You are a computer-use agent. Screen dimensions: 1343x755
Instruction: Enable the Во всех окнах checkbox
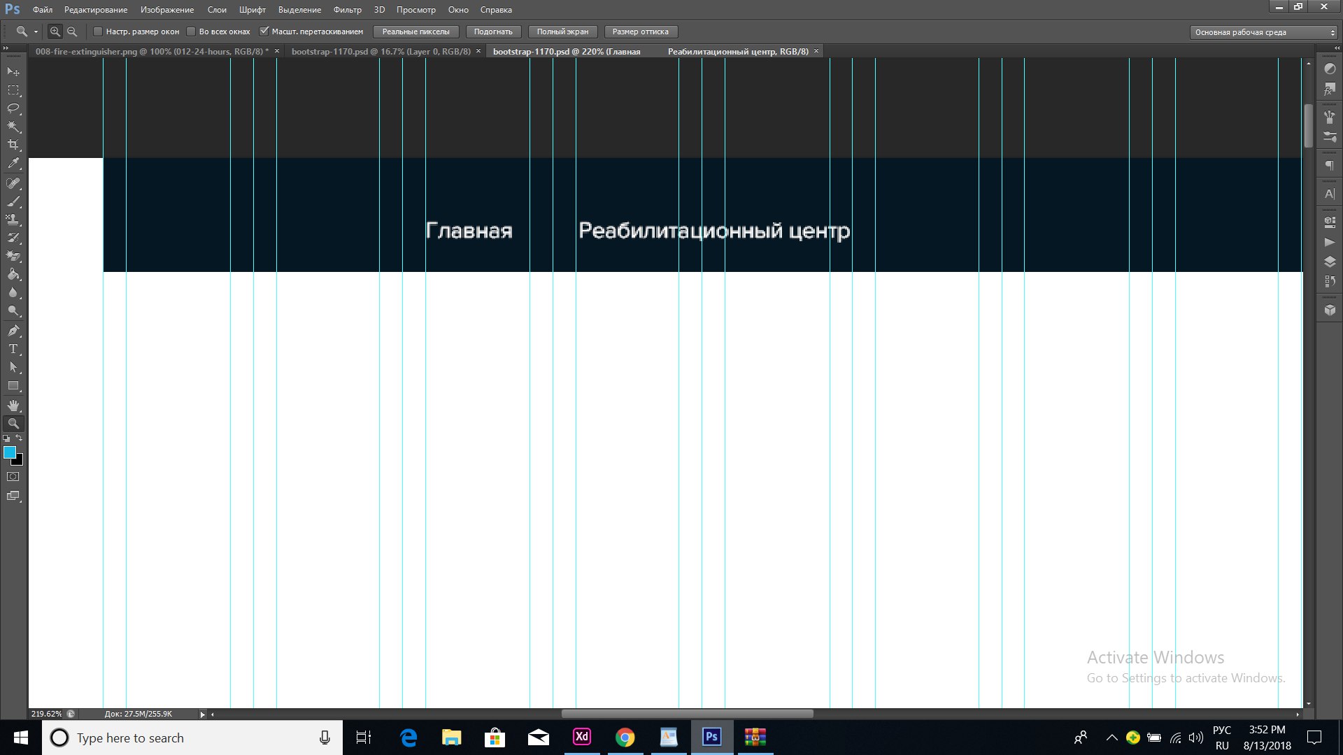click(191, 31)
